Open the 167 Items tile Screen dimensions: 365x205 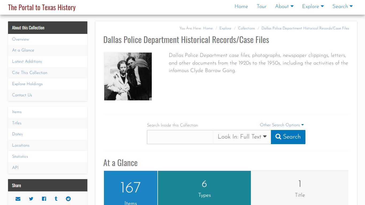pyautogui.click(x=131, y=188)
